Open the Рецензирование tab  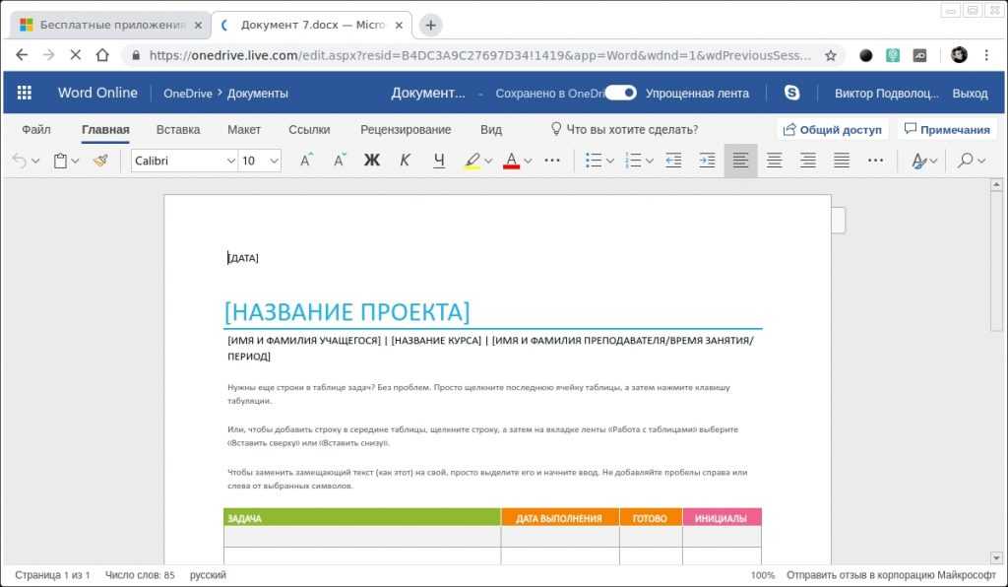coord(406,129)
